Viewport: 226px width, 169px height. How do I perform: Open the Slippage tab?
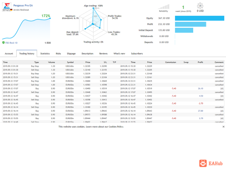click(x=71, y=54)
